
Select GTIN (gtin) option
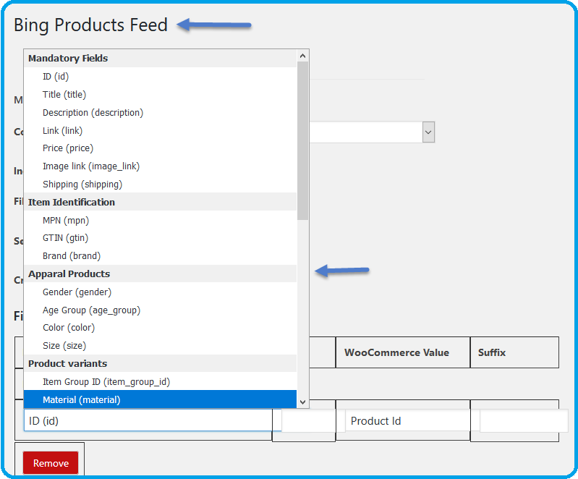click(x=160, y=238)
